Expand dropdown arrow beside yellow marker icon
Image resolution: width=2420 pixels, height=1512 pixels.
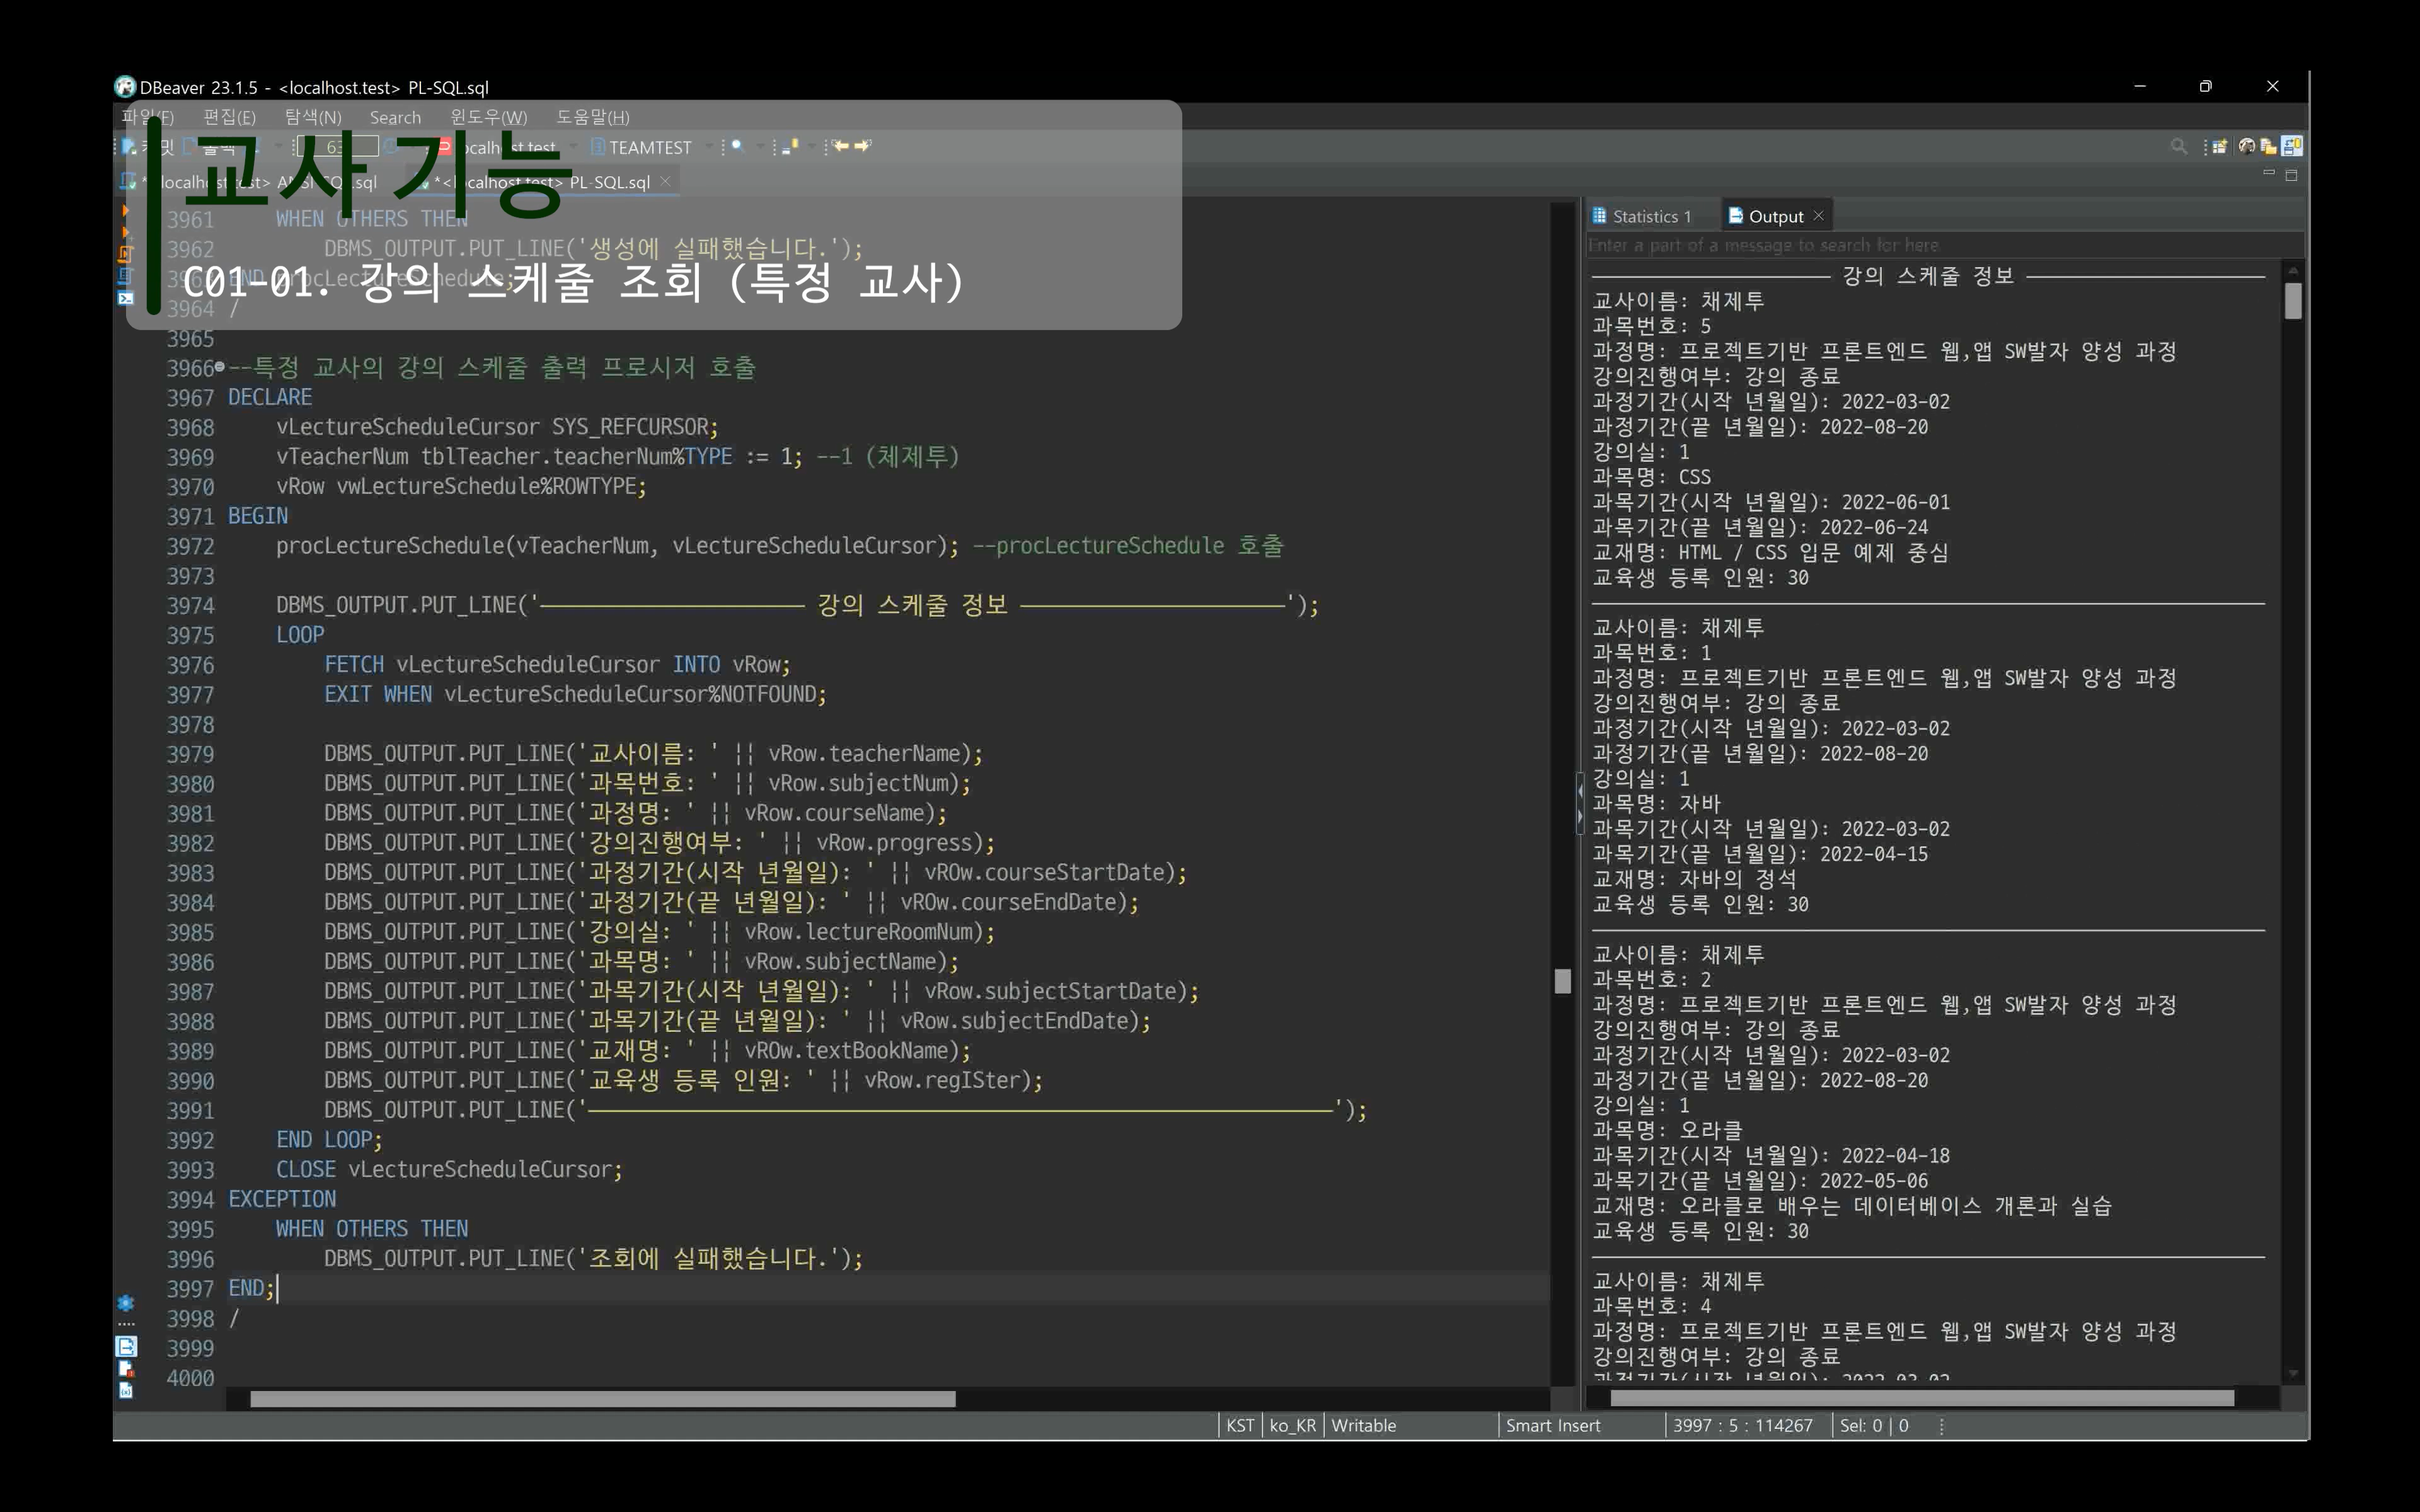(x=811, y=148)
